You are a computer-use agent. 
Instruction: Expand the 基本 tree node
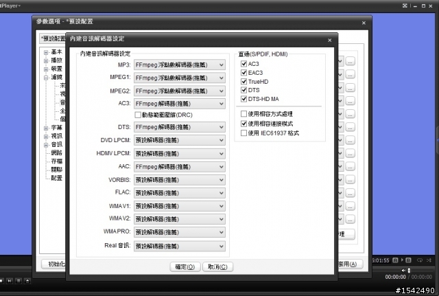click(x=46, y=52)
